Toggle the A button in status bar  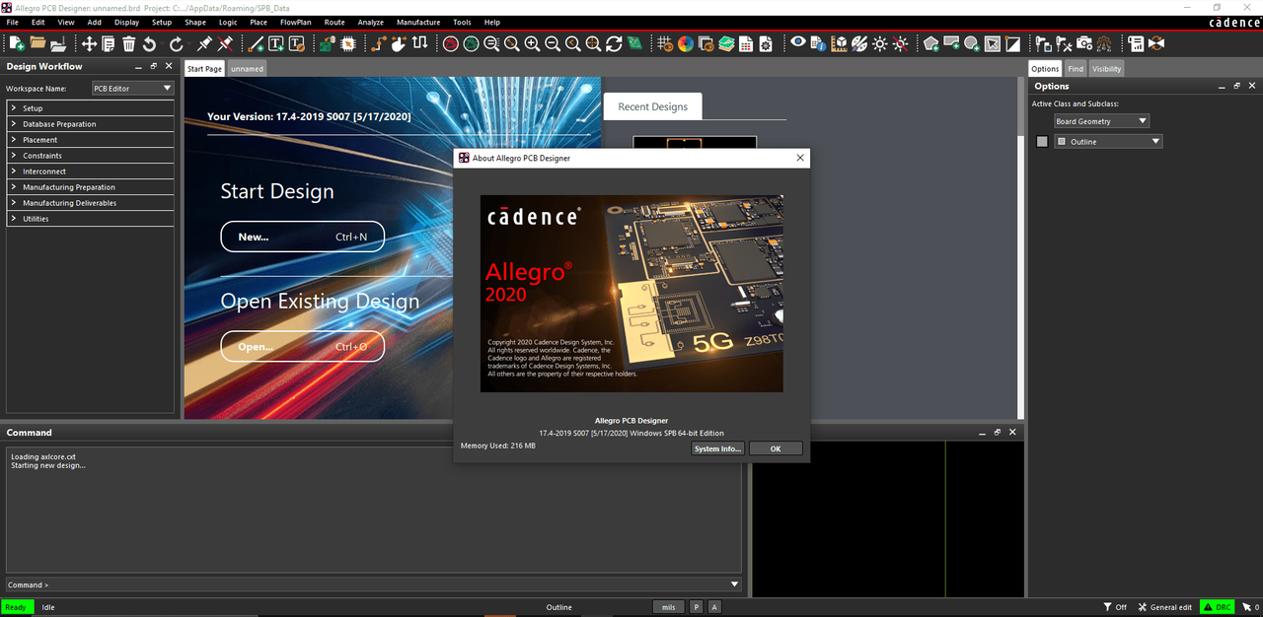tap(714, 607)
